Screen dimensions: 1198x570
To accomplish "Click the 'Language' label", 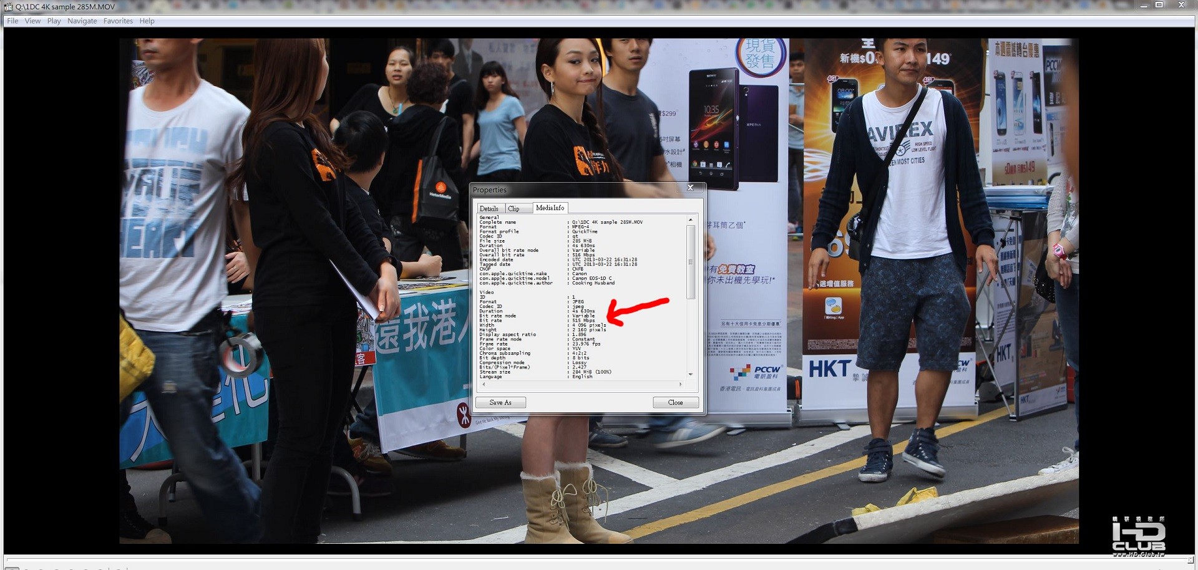I will 490,377.
